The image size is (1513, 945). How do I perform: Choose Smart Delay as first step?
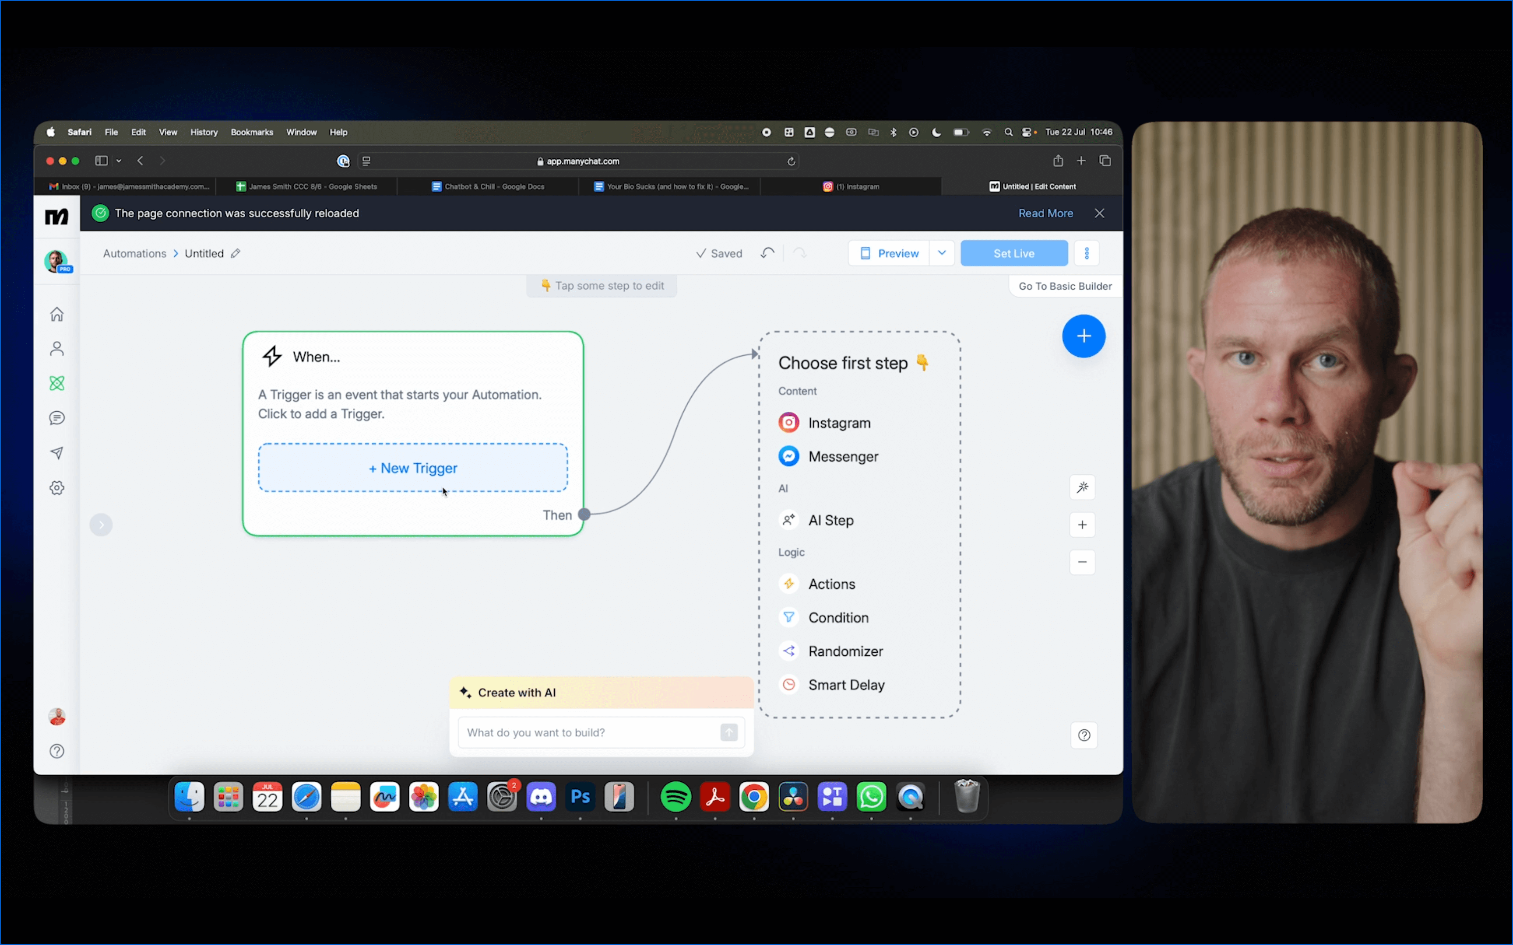[x=831, y=686]
